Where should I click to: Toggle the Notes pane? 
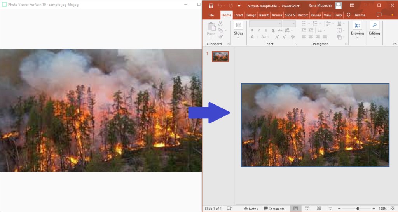(x=251, y=209)
